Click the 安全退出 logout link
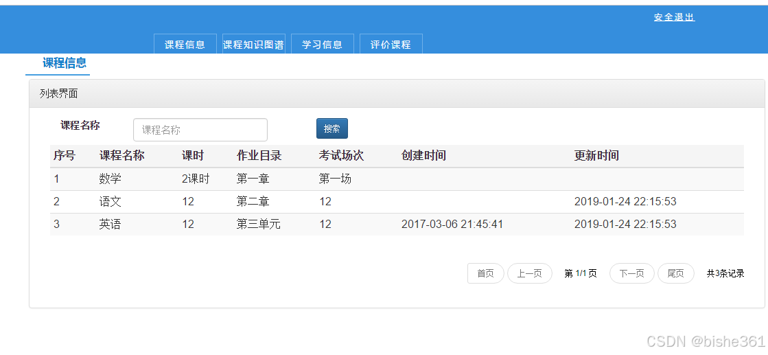 [x=674, y=17]
